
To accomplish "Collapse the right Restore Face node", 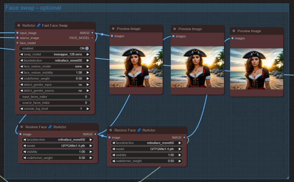I will tap(111, 130).
